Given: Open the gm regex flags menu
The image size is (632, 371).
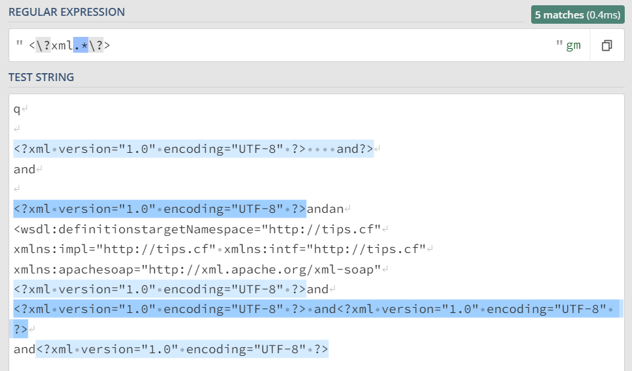Looking at the screenshot, I should pos(573,45).
